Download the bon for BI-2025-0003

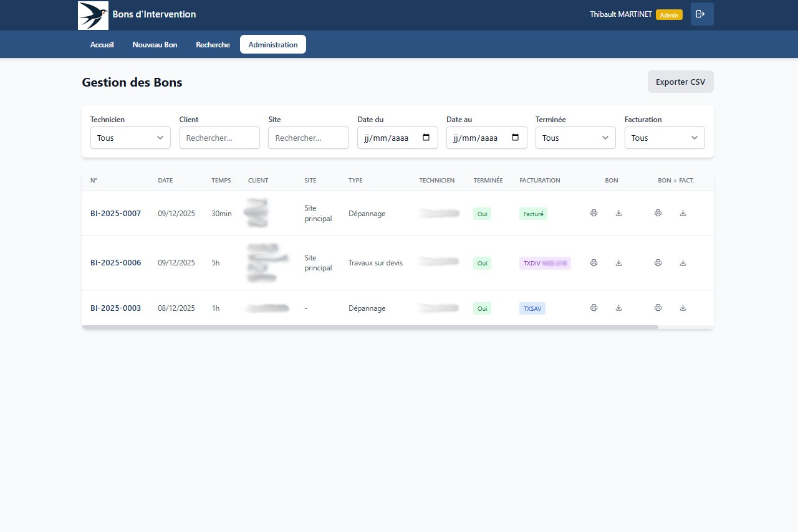pos(618,308)
